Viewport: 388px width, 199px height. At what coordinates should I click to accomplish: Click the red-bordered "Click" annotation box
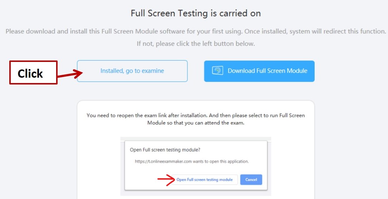click(x=33, y=73)
